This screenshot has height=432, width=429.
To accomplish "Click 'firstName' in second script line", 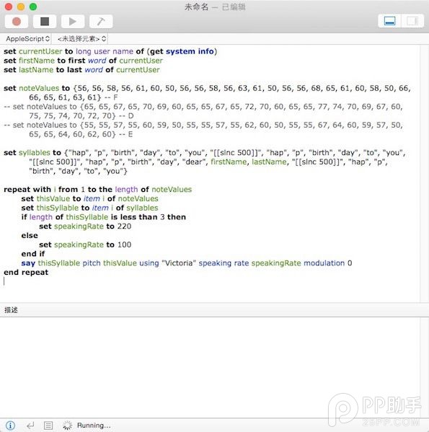I will (x=37, y=61).
